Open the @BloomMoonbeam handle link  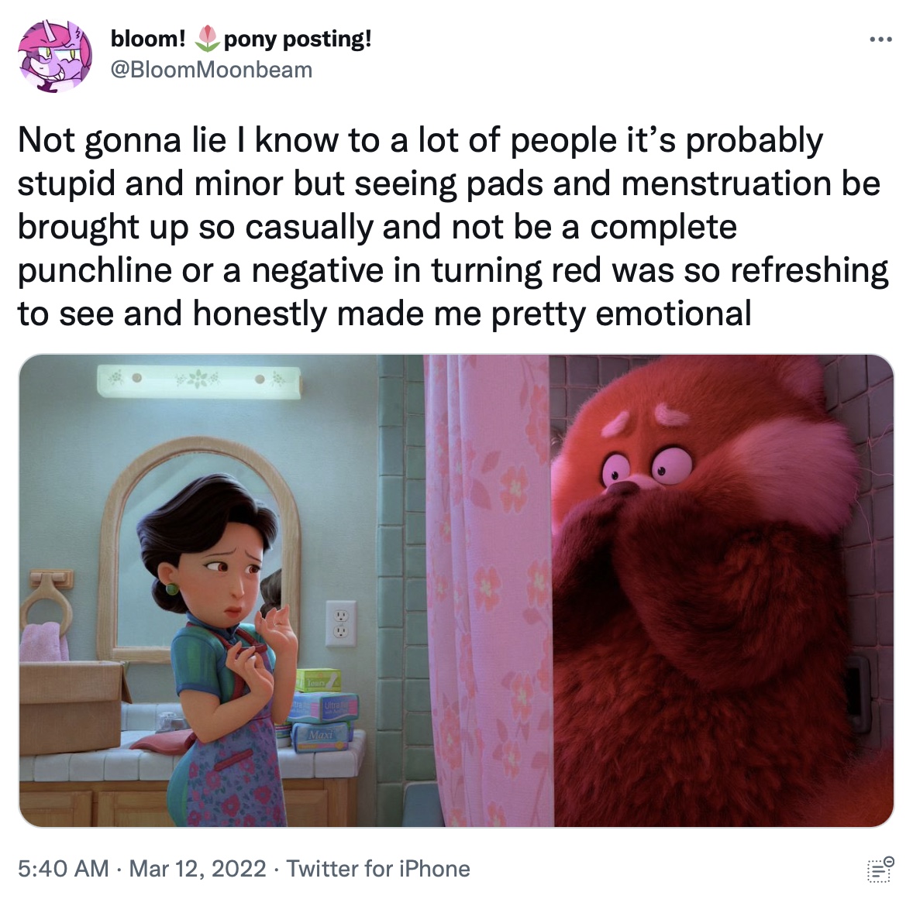212,70
